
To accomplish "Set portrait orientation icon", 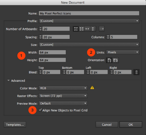I will 109,60.
